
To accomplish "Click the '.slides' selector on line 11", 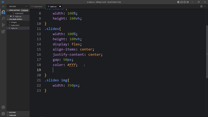I will tap(52, 29).
